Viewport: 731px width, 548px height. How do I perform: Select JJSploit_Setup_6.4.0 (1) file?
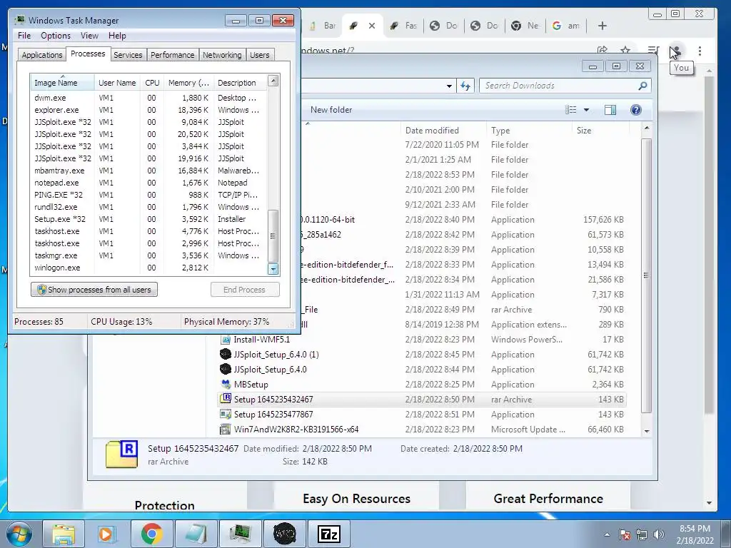[x=422, y=355]
